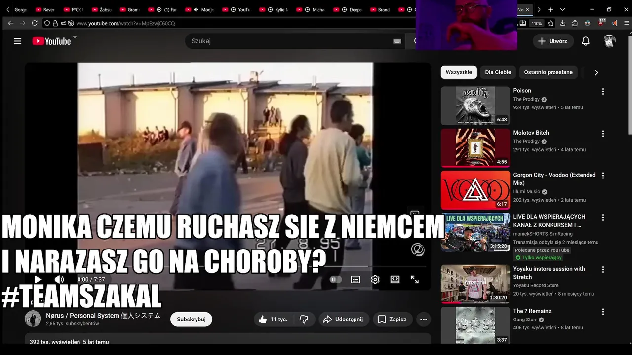Adjust the 110% zoom indicator
The height and width of the screenshot is (355, 632).
click(x=537, y=23)
